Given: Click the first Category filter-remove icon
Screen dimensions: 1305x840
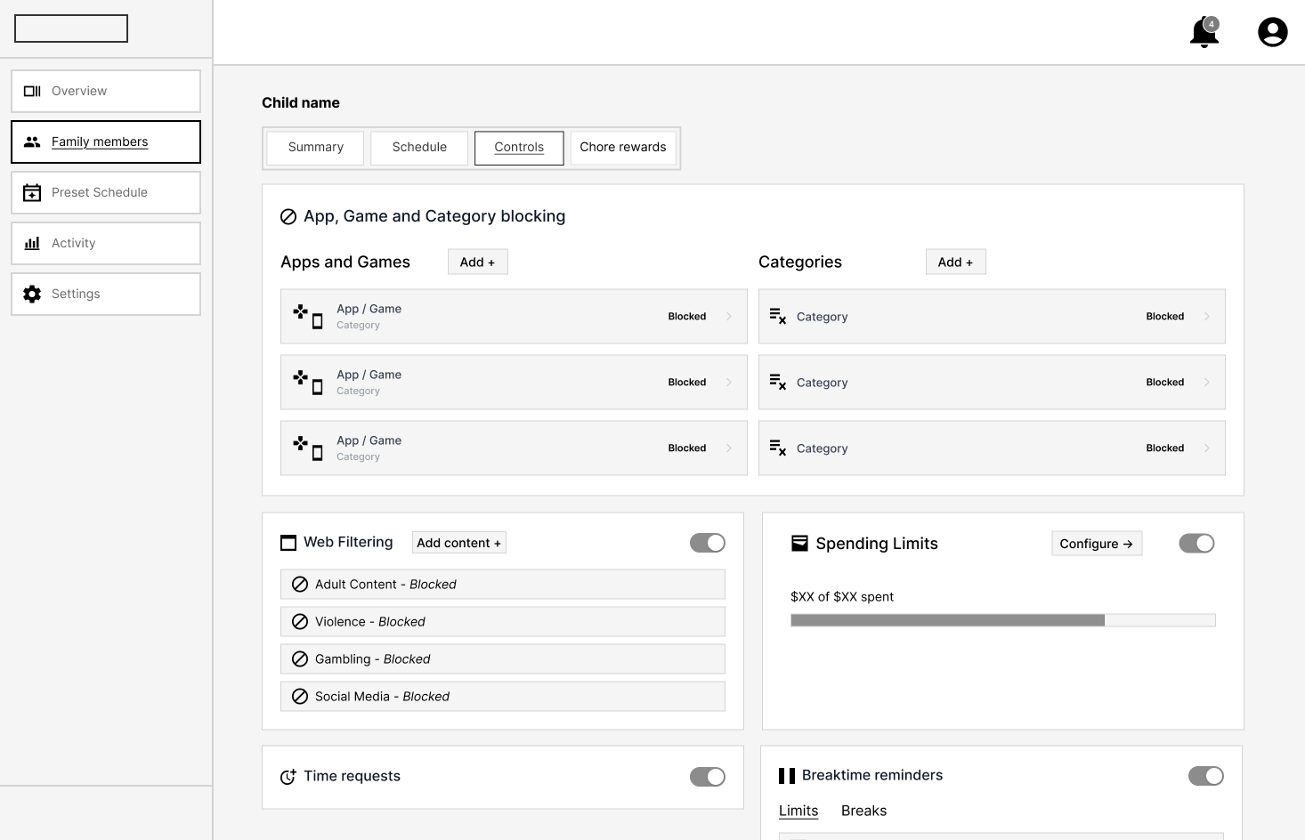Looking at the screenshot, I should [x=778, y=316].
